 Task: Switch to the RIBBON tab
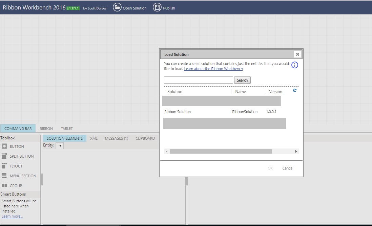tap(46, 128)
